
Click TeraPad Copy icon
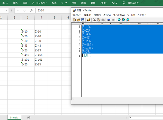click(x=99, y=20)
